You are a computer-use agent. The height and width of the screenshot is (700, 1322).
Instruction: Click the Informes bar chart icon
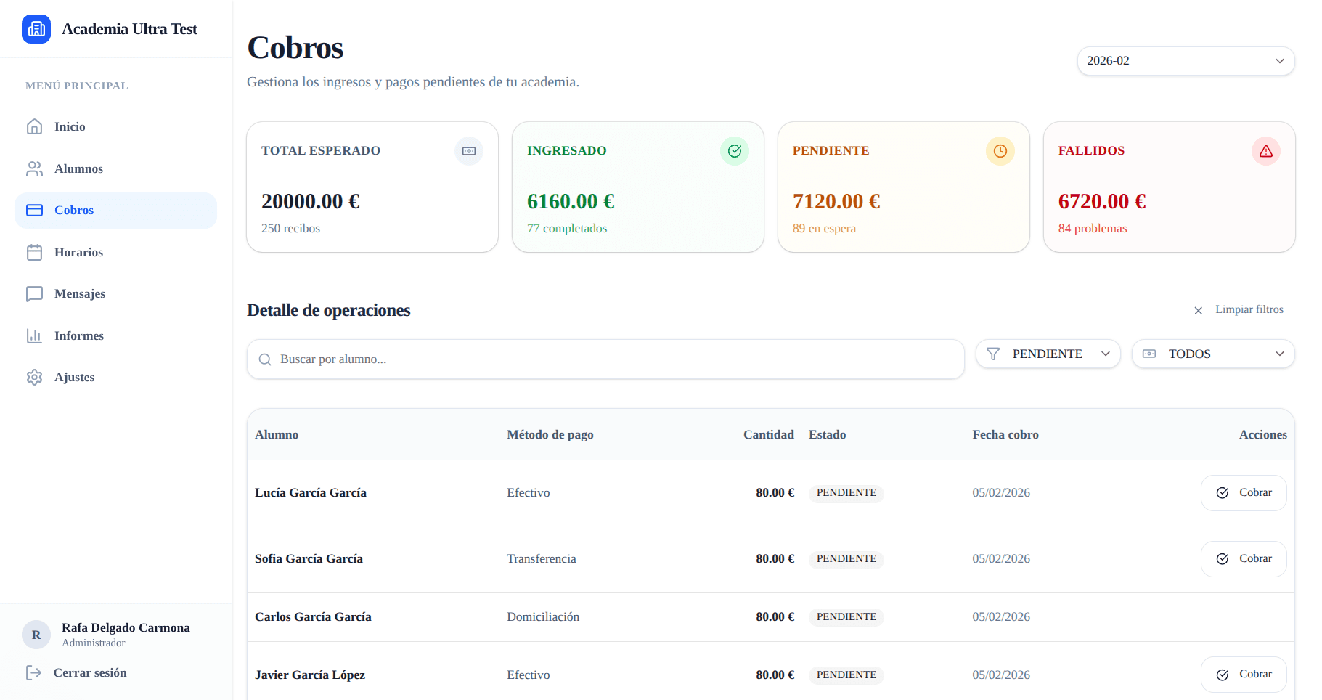click(x=34, y=335)
